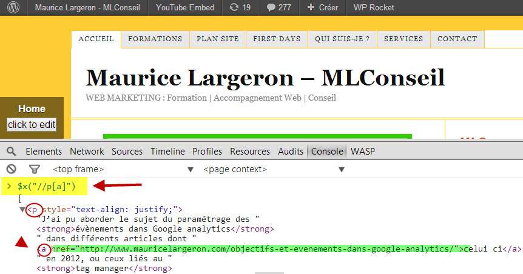
Task: Click the Maurice Largeron – MLConseil site title
Action: pos(265,78)
